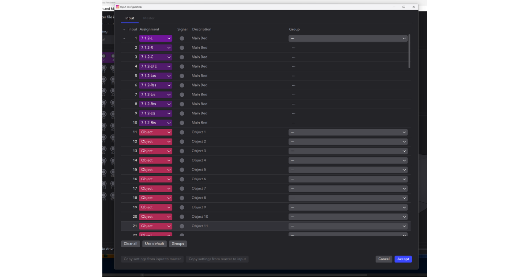This screenshot has width=529, height=277.
Task: Cancel the input configuration dialog
Action: [384, 259]
